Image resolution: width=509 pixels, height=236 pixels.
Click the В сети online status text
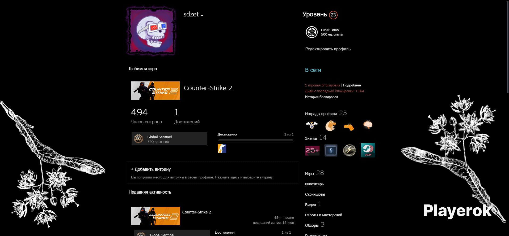pos(313,70)
